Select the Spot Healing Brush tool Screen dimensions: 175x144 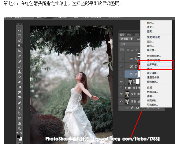tap(19, 62)
